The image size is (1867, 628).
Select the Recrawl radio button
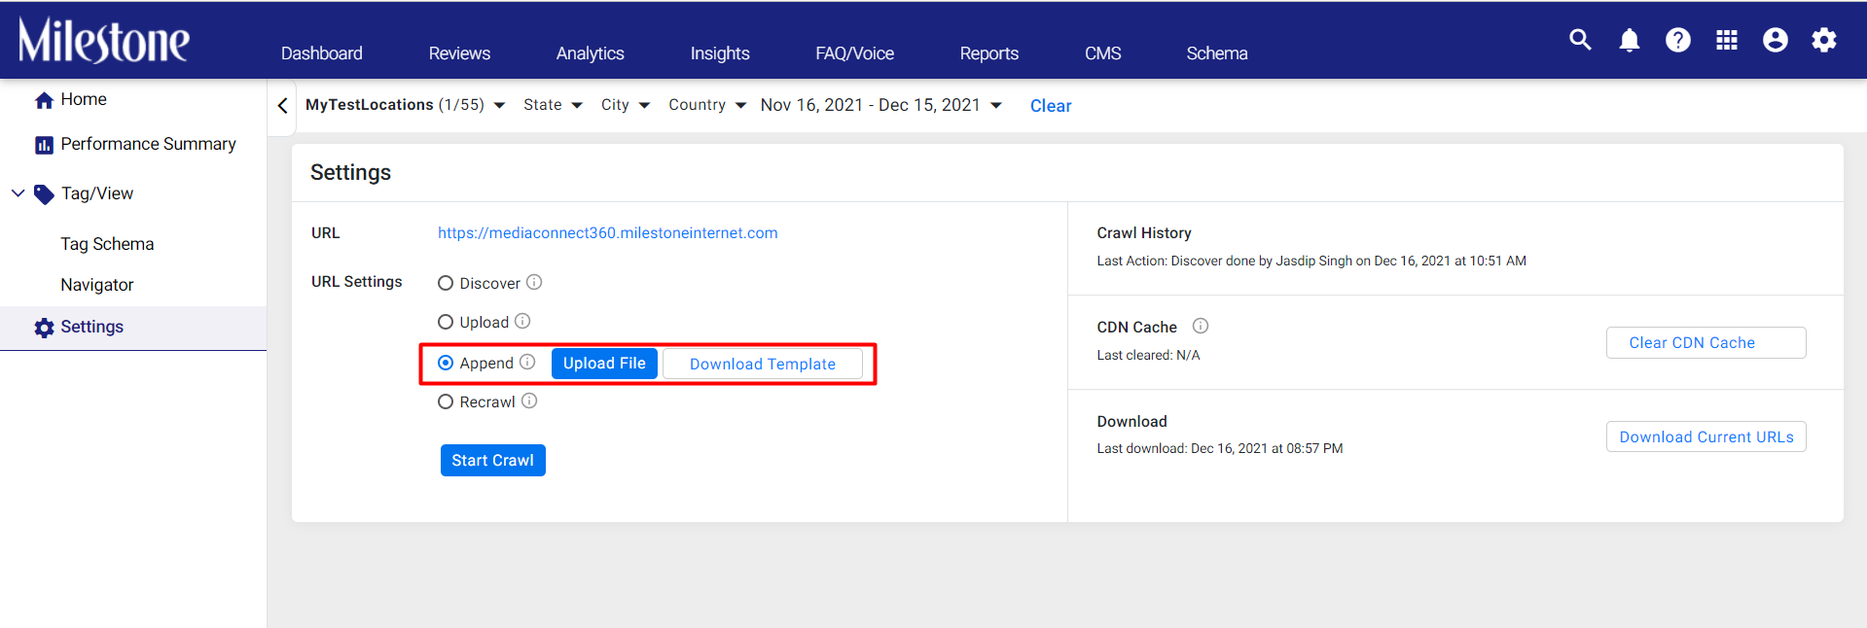pos(446,401)
